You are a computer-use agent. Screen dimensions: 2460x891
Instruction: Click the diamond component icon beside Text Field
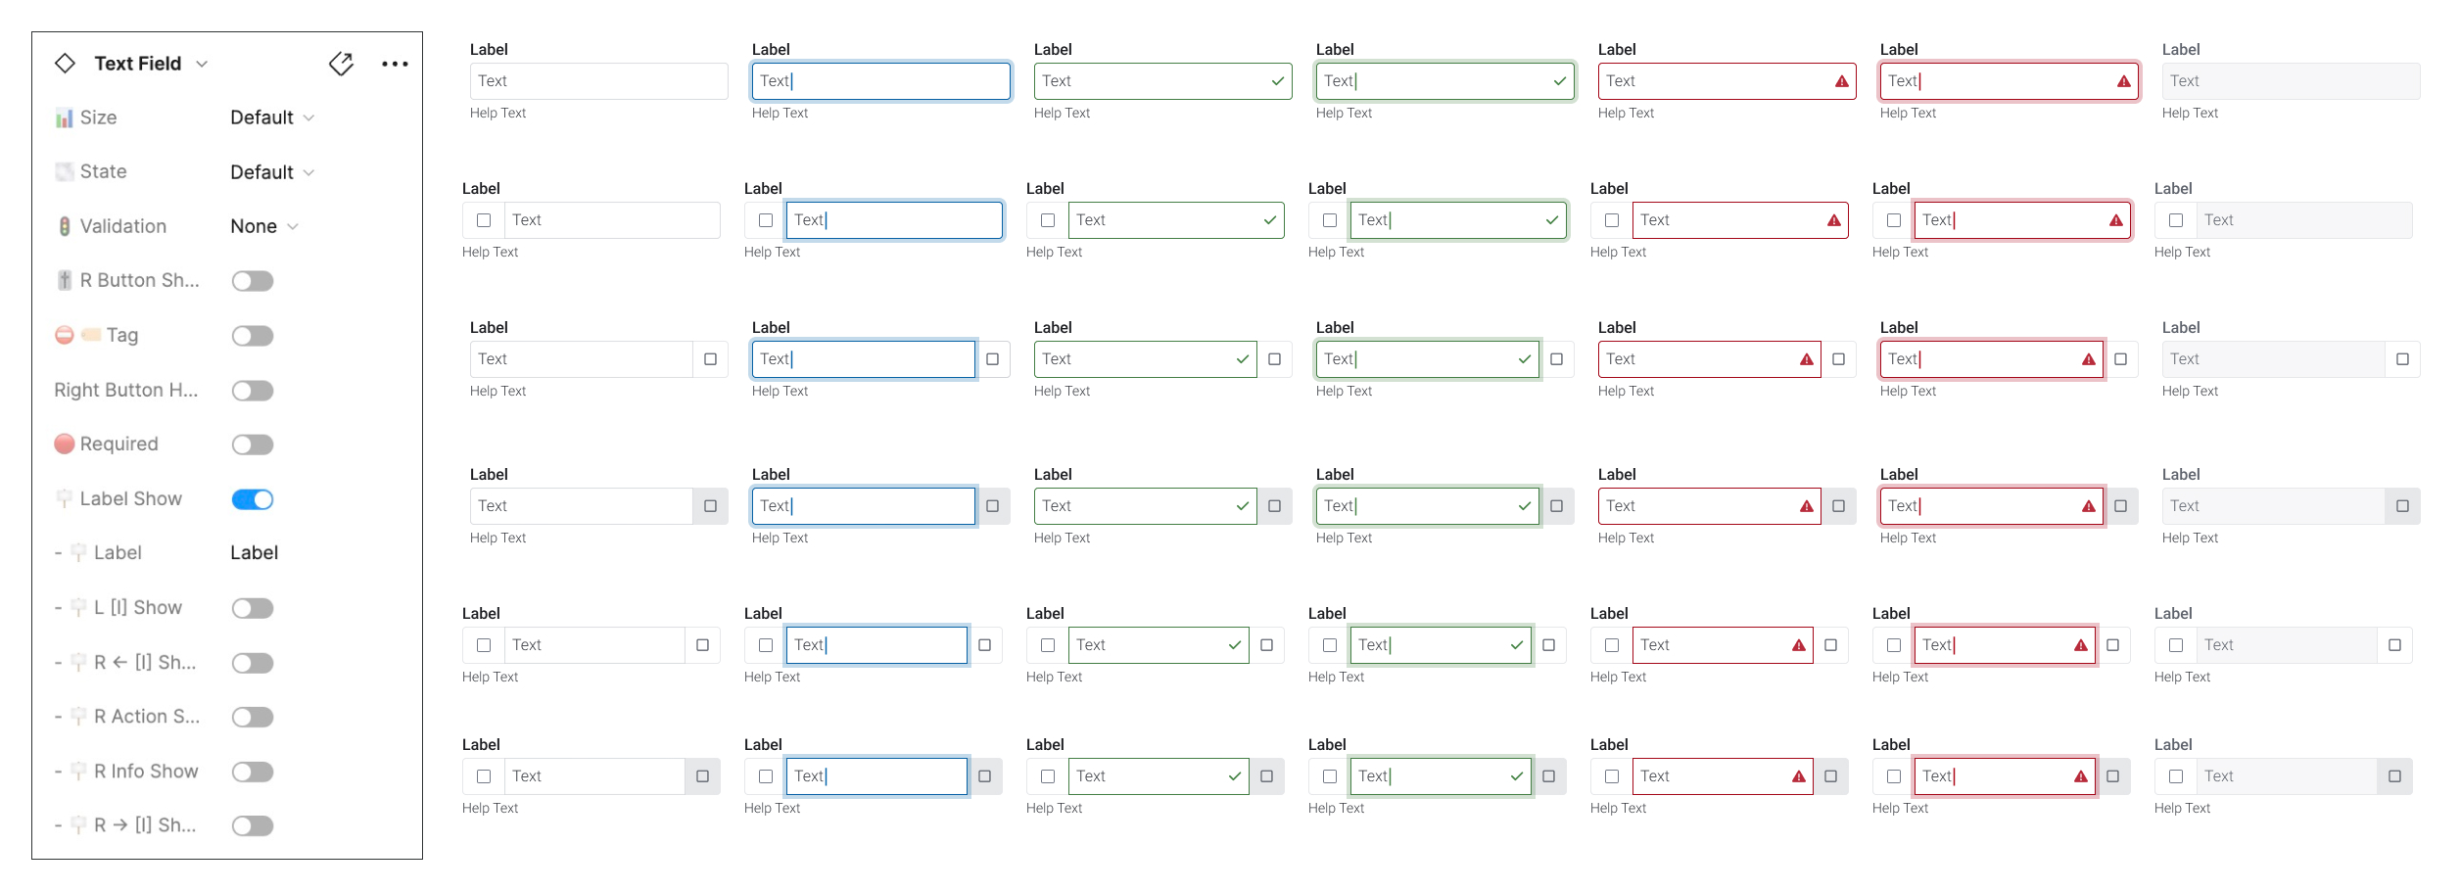point(66,63)
